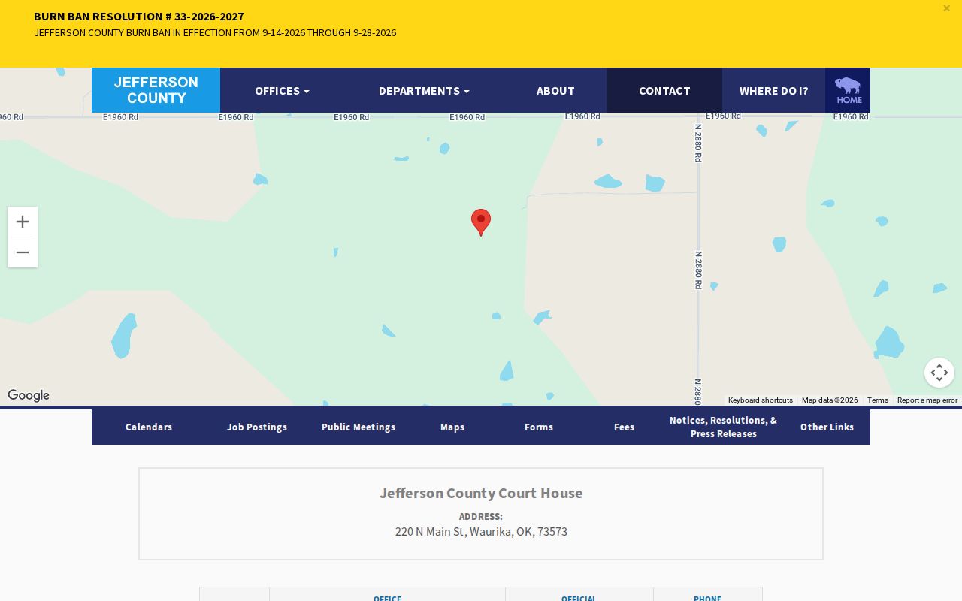Select Public Meetings

tap(358, 427)
